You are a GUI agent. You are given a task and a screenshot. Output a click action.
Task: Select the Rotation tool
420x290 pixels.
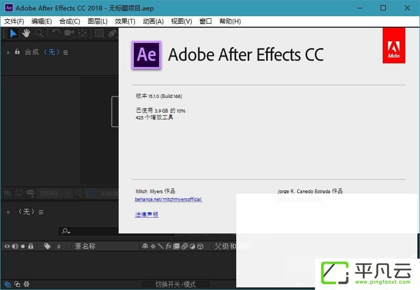tap(56, 34)
